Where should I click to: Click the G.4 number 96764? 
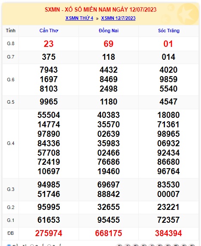point(168,171)
